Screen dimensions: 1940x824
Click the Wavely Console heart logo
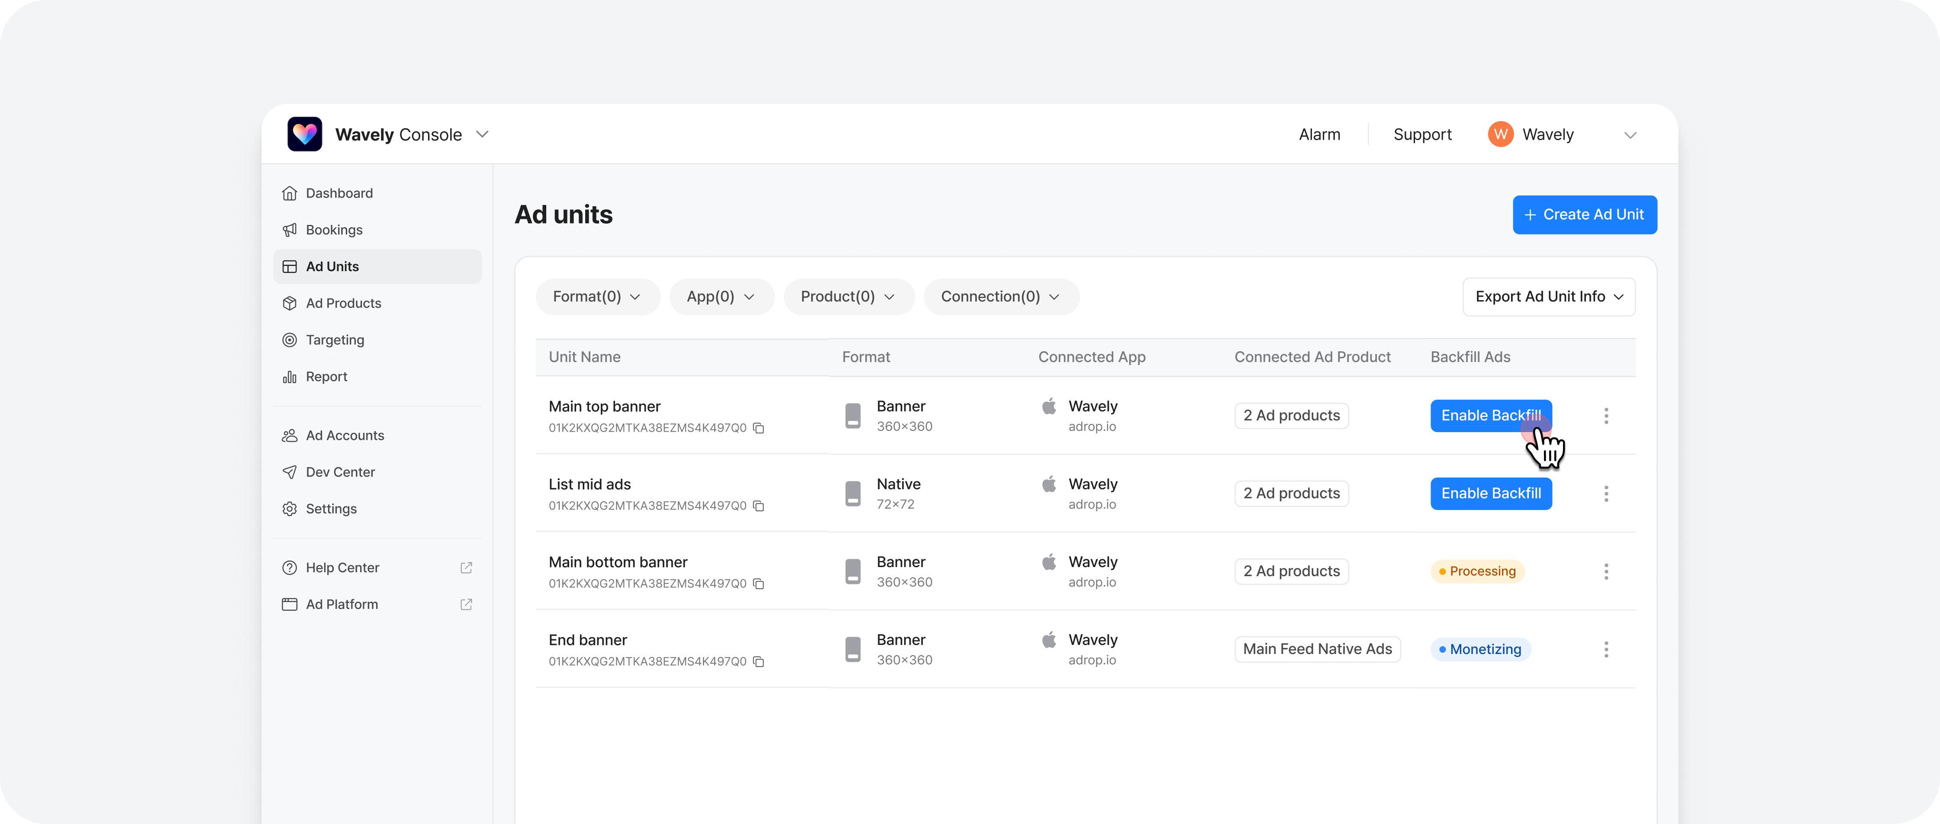304,134
